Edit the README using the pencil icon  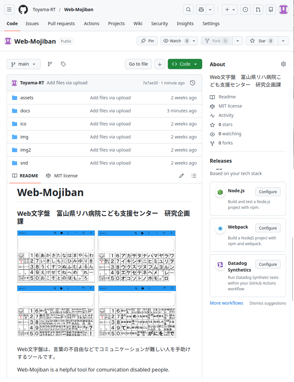[181, 175]
